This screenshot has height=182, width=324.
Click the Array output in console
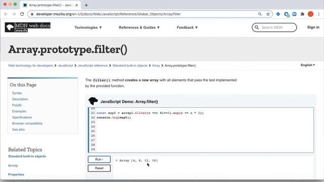click(x=136, y=160)
